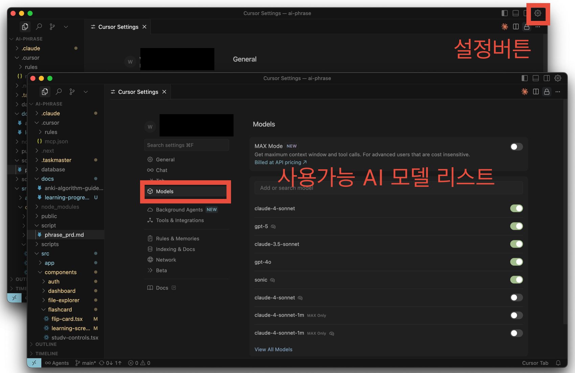
Task: Click the Search settings input field
Action: click(x=186, y=145)
